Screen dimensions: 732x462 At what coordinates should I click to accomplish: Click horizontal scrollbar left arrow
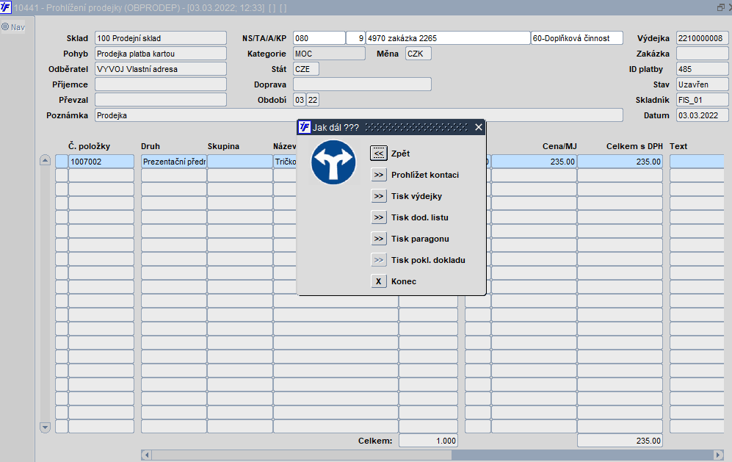click(x=147, y=455)
